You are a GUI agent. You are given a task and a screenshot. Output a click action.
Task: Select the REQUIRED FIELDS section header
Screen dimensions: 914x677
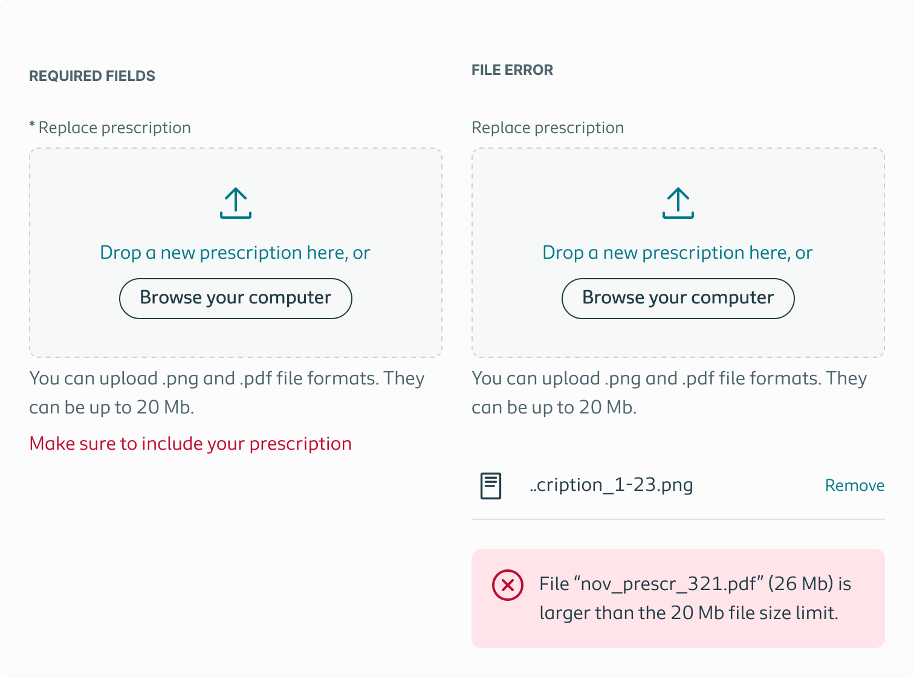coord(92,76)
